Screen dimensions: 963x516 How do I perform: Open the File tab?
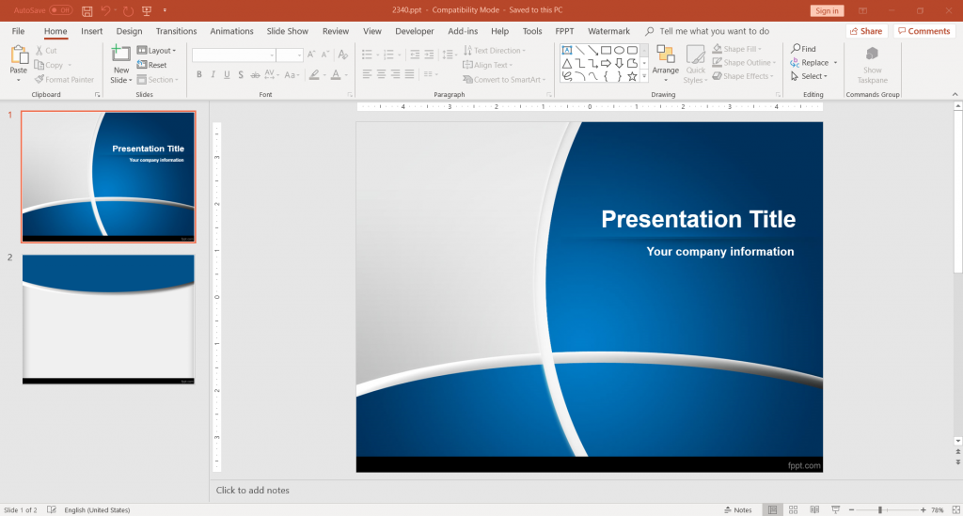(x=19, y=31)
